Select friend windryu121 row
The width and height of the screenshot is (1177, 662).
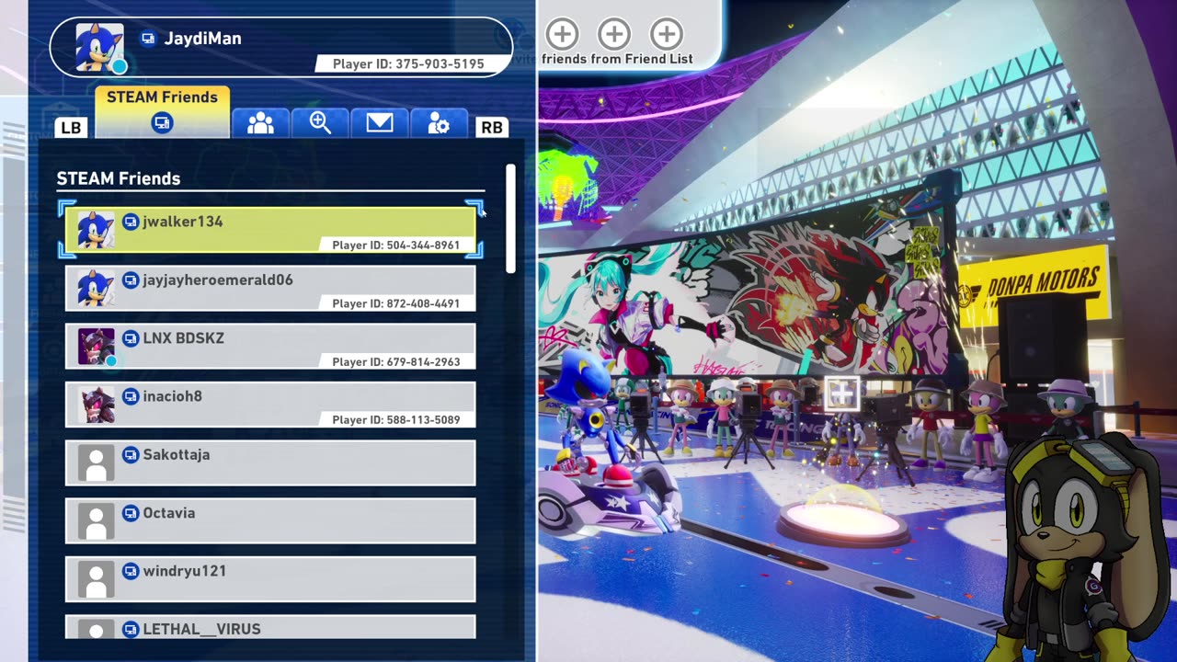[270, 579]
